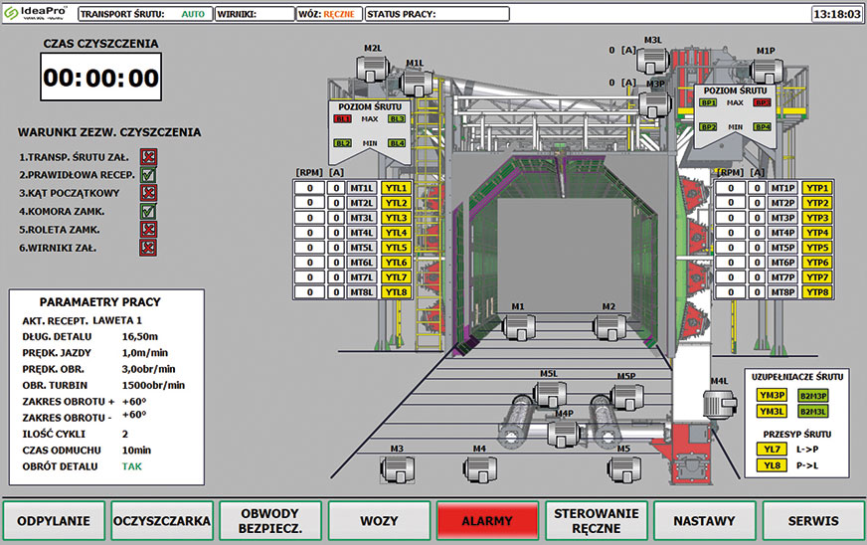Toggle the Prawidłowa Recep. checkbox
This screenshot has width=867, height=545.
[x=148, y=175]
